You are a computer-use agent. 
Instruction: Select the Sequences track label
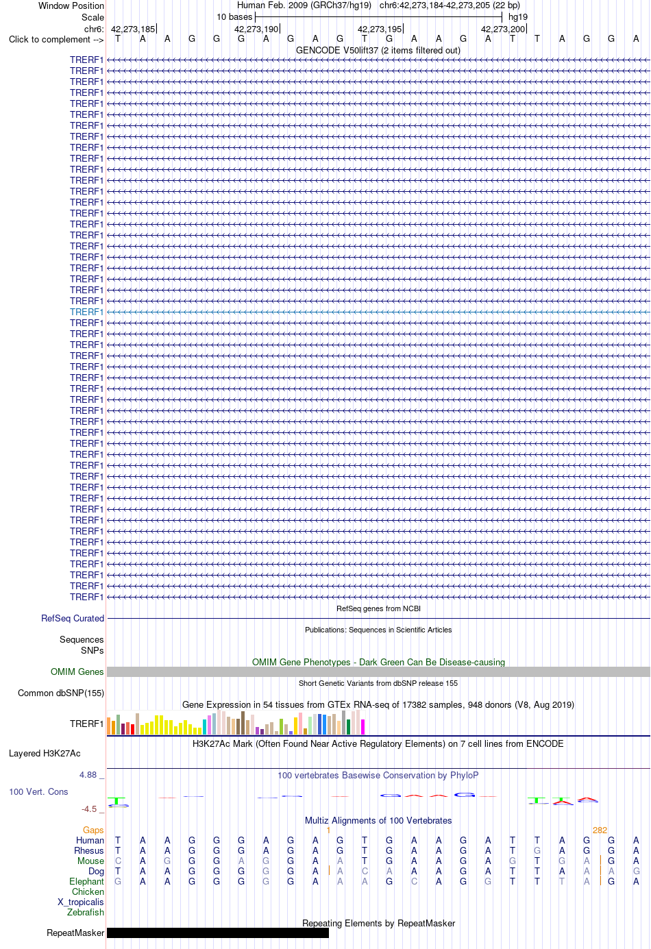[x=82, y=639]
